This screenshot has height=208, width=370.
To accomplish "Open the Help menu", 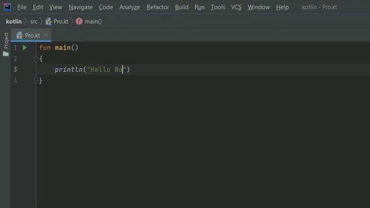I will [x=282, y=8].
